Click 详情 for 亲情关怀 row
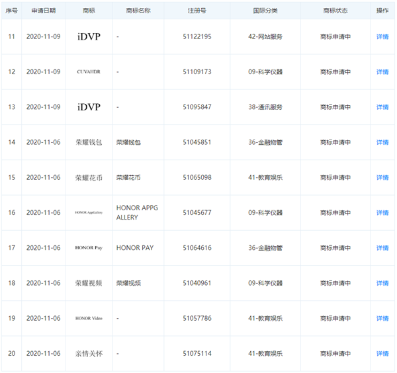Viewport: 397px width, 373px height. click(x=382, y=354)
